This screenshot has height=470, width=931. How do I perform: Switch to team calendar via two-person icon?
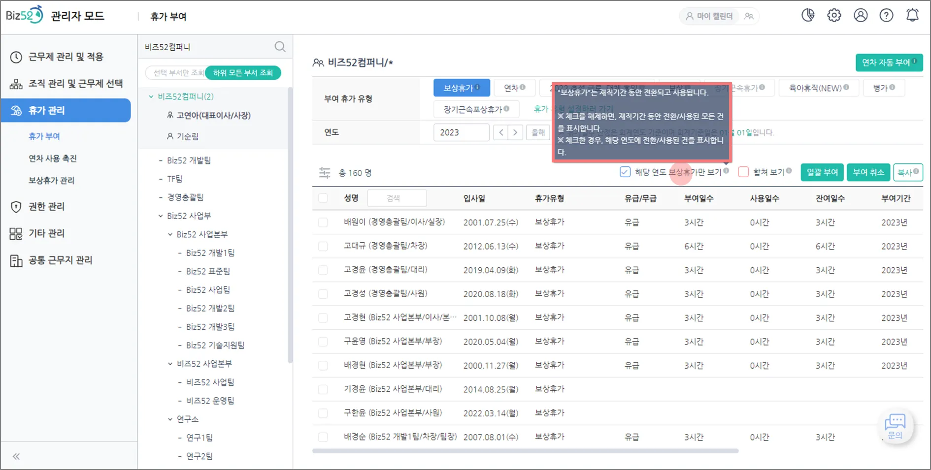click(x=749, y=16)
